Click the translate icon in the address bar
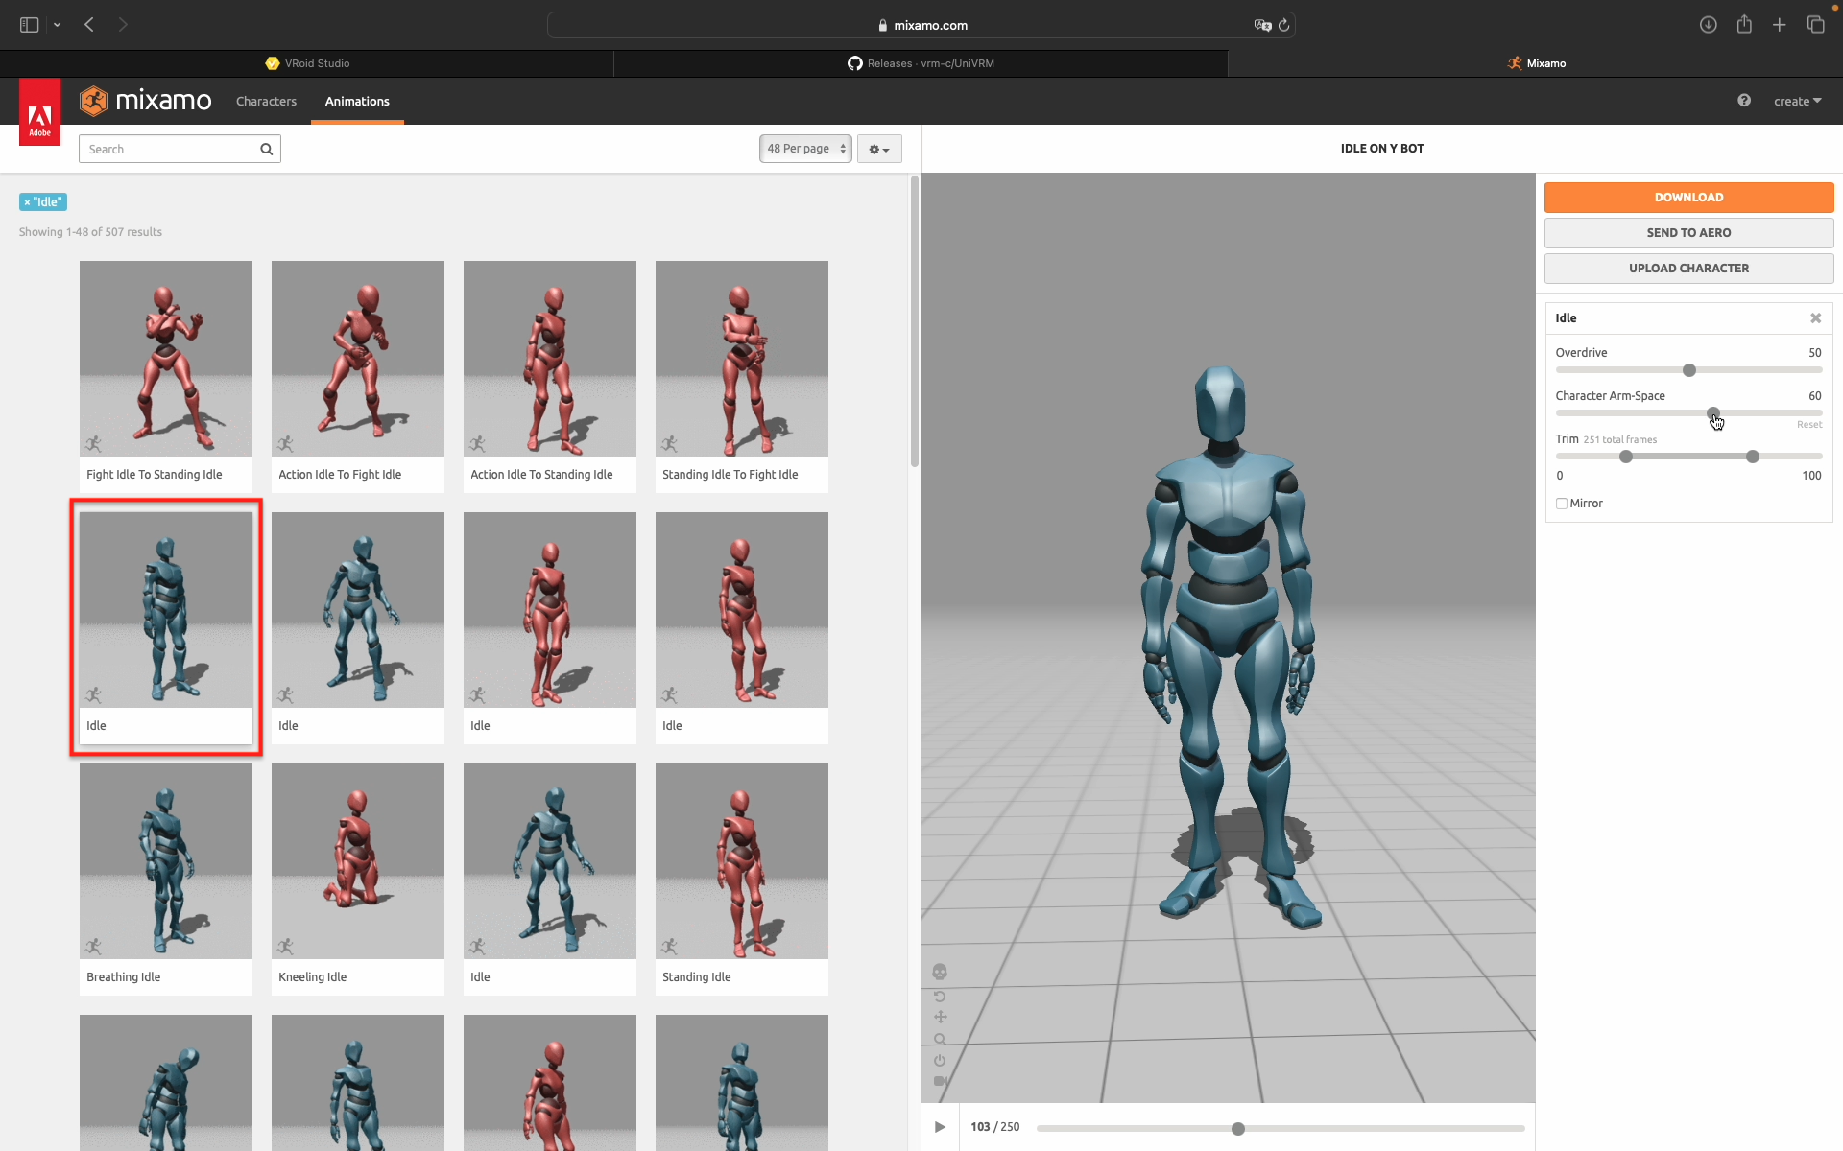This screenshot has width=1843, height=1151. pyautogui.click(x=1262, y=25)
